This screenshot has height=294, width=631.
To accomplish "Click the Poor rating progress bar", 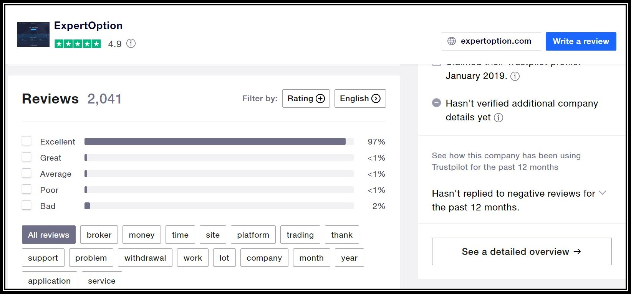I will 219,190.
